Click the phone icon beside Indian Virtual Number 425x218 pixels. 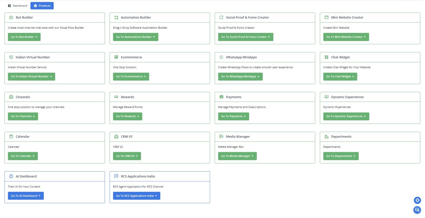(11, 57)
